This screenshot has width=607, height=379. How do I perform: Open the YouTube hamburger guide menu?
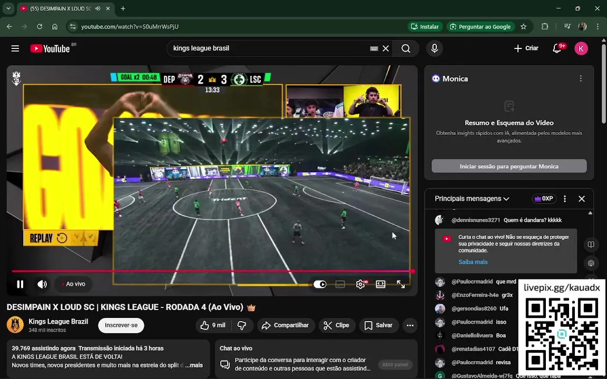[x=15, y=48]
